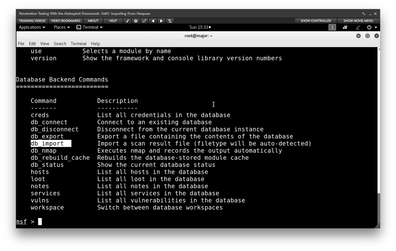Click the Description column header
The height and width of the screenshot is (251, 396).
(117, 101)
